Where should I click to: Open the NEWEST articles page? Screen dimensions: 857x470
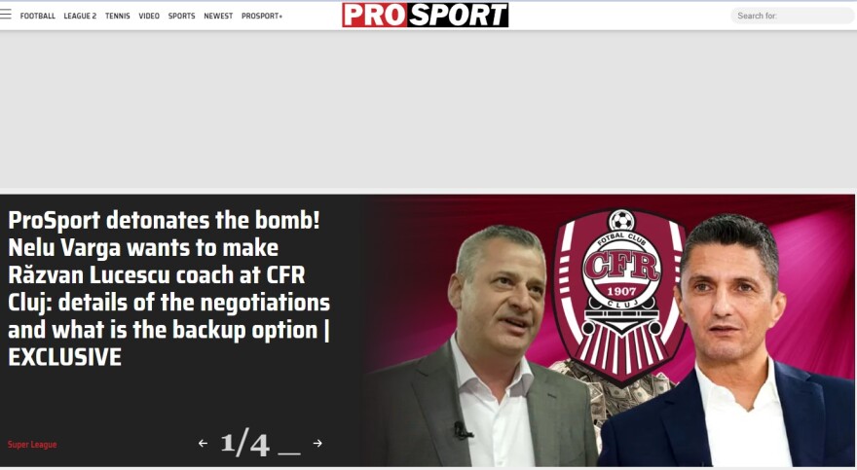point(218,16)
